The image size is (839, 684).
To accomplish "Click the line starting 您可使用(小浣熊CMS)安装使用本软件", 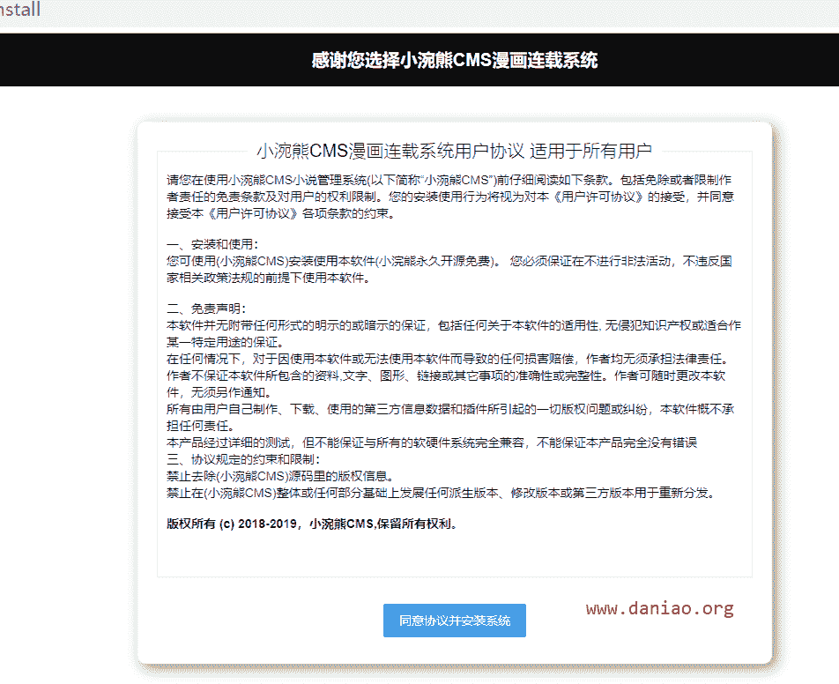I will tap(449, 261).
